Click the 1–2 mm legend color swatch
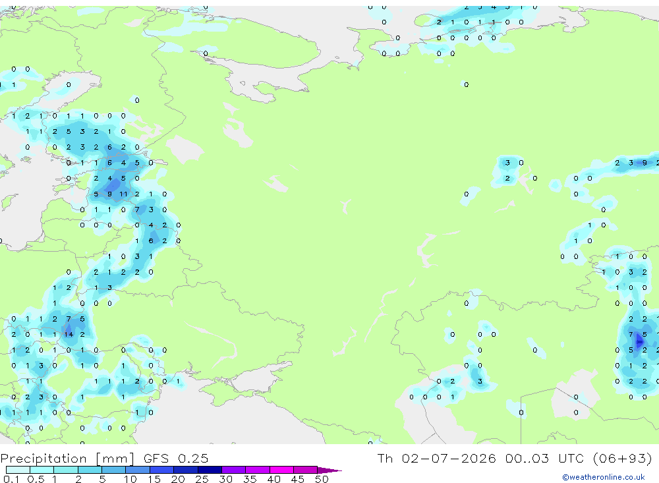Screen dimensions: 659x483 [x=66, y=470]
